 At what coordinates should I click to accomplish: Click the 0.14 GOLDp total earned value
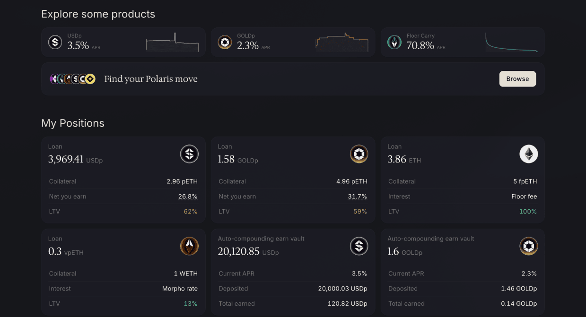519,304
